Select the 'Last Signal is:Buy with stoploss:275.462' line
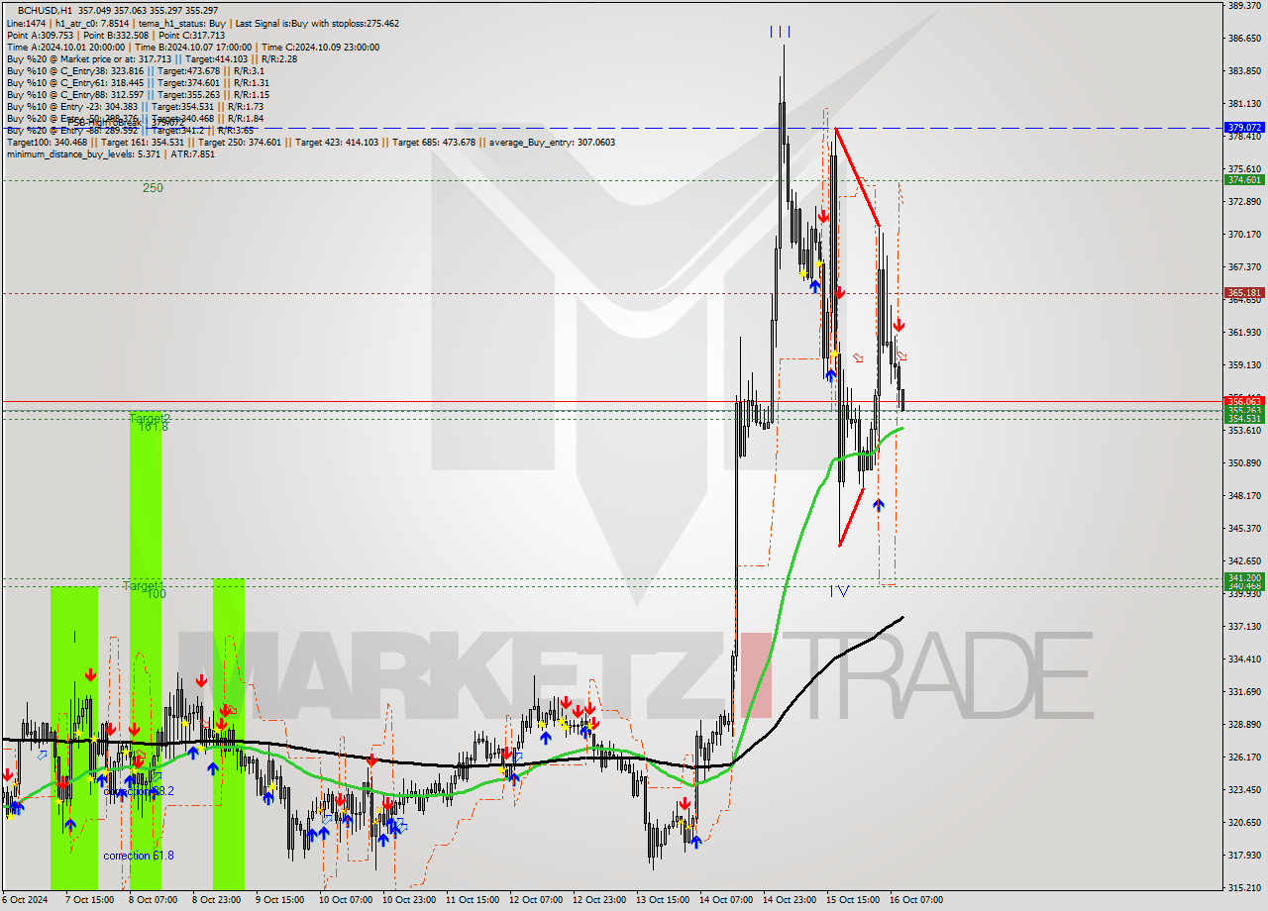This screenshot has height=911, width=1268. [318, 23]
